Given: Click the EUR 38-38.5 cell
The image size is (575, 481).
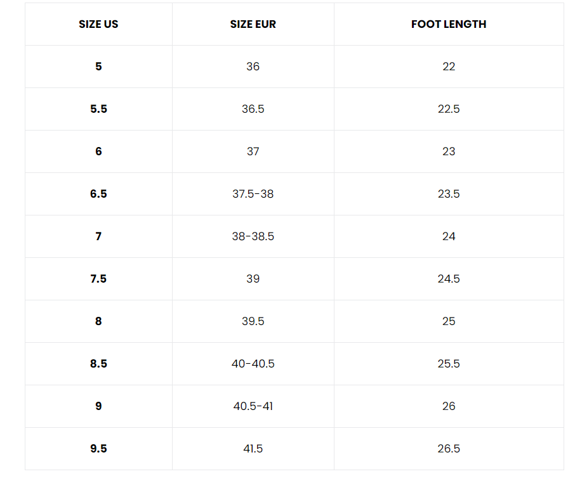Looking at the screenshot, I should (x=253, y=236).
